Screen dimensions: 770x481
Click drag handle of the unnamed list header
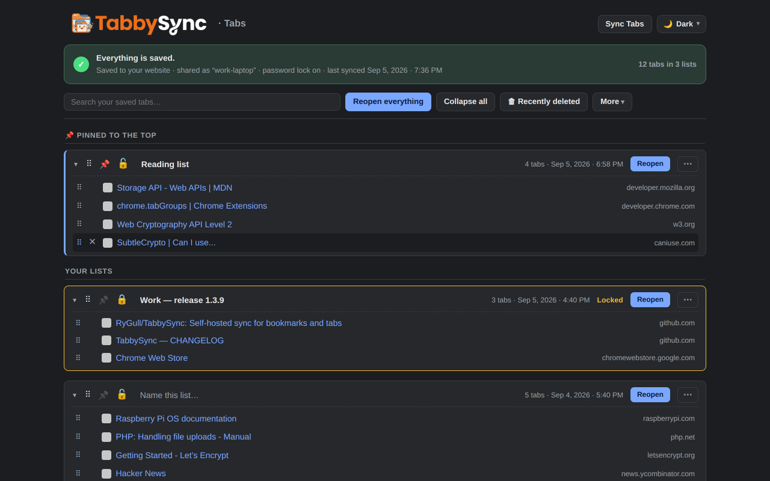pyautogui.click(x=88, y=394)
